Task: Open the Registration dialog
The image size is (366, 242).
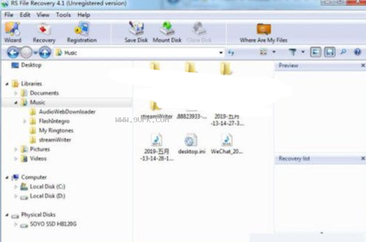Action: (x=82, y=32)
